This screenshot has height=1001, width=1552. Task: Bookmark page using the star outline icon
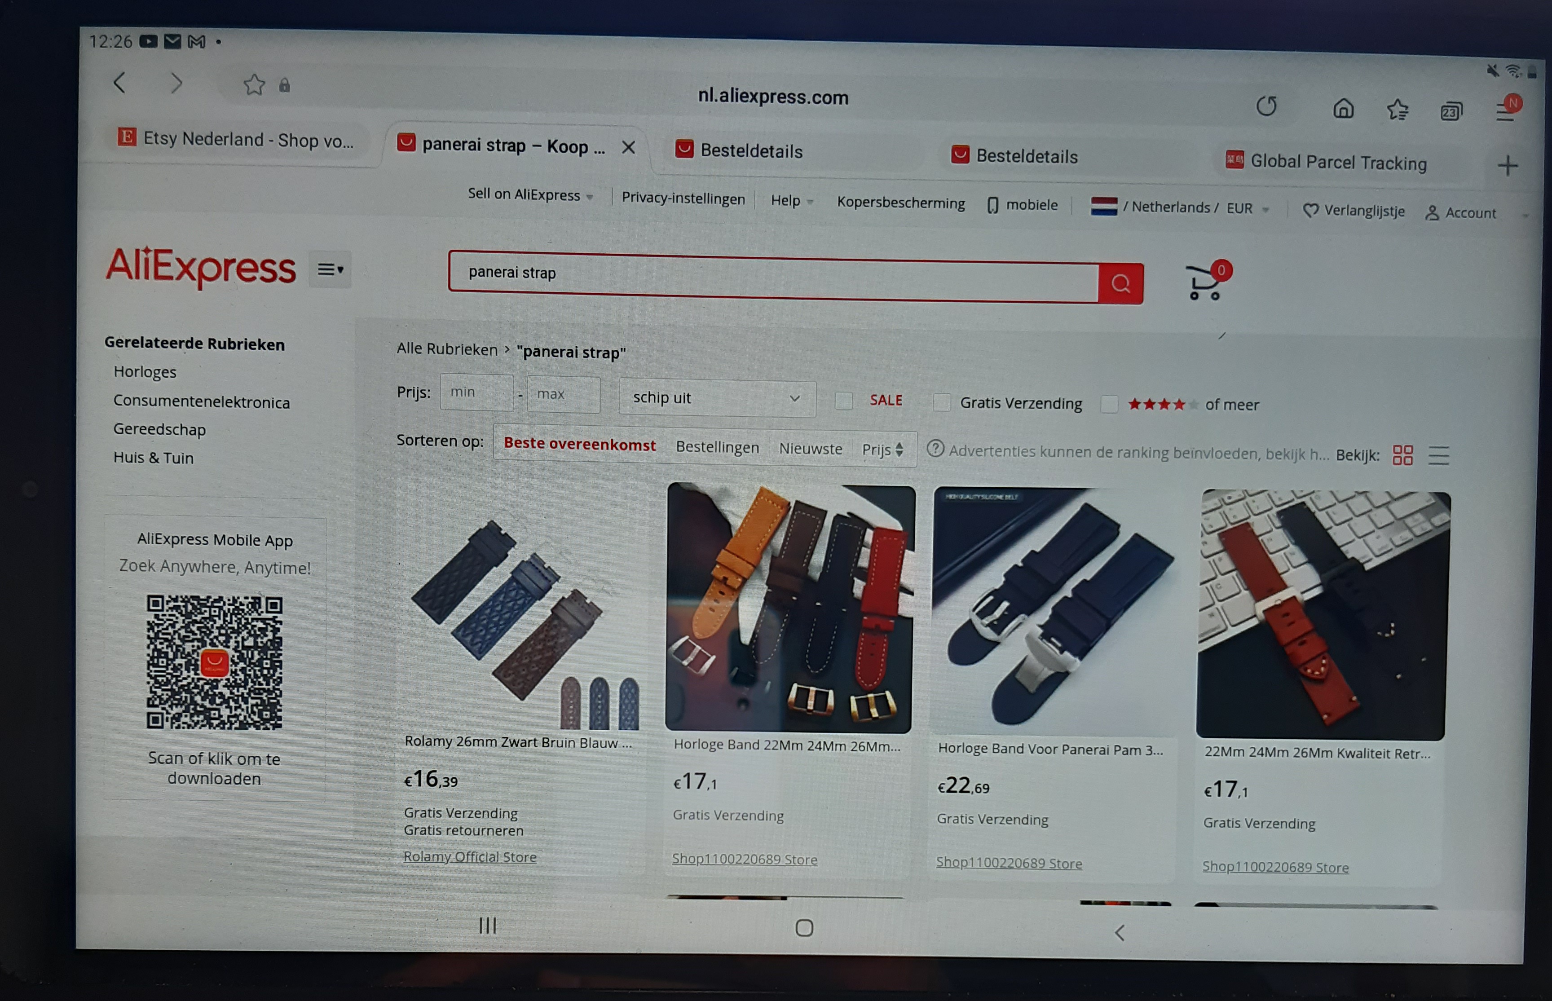254,84
